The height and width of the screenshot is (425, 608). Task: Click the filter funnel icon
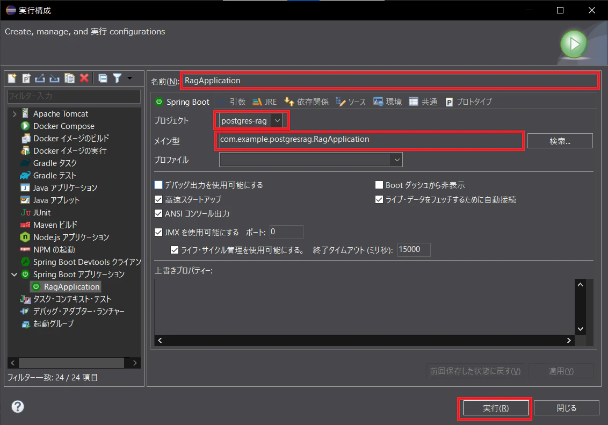(117, 78)
